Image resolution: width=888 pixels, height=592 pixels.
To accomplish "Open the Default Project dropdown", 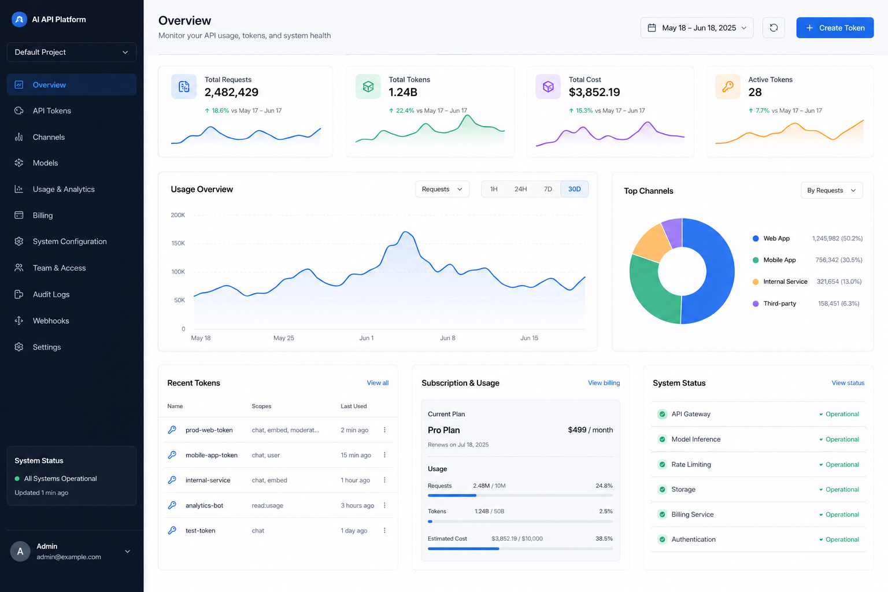I will click(72, 52).
